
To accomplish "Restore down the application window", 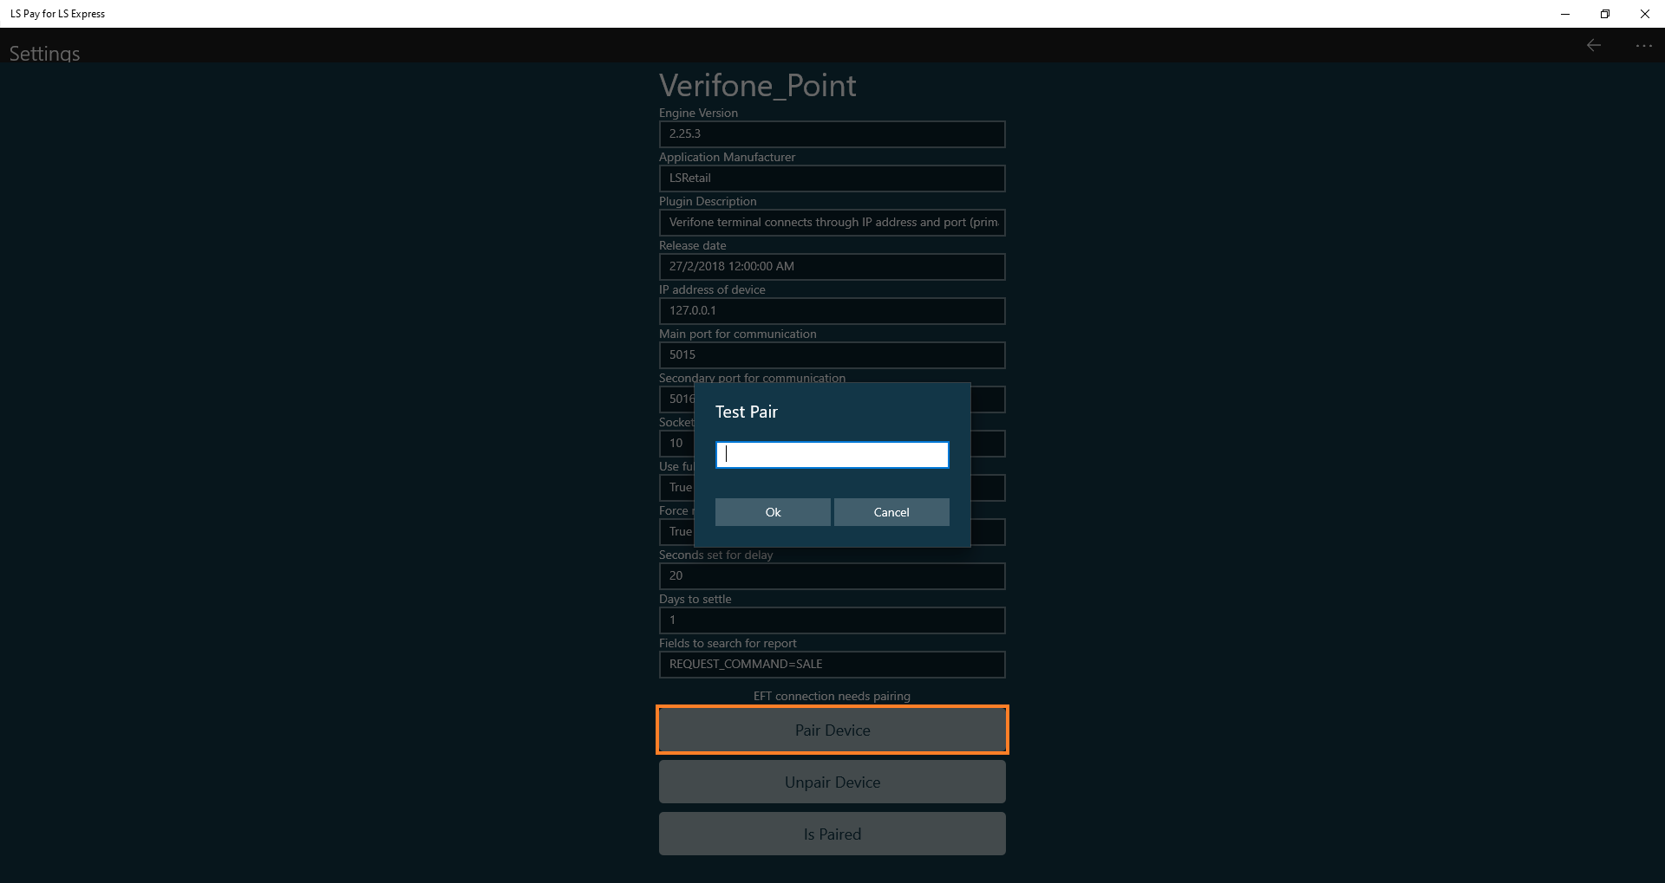I will tap(1604, 14).
